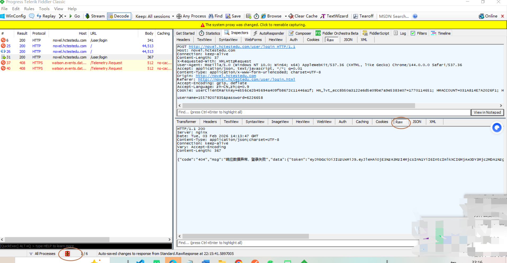Open the Log tab
Viewport: 507px width, 263px height.
pyautogui.click(x=400, y=33)
